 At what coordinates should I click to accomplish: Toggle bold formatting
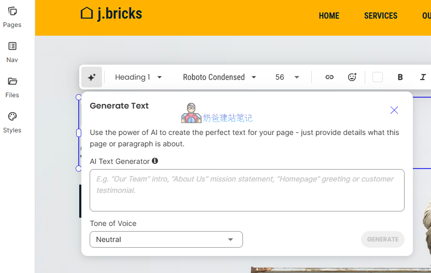pos(400,77)
